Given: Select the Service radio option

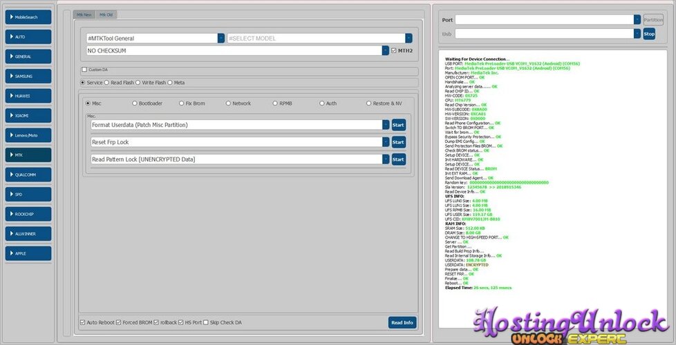Looking at the screenshot, I should (x=83, y=83).
